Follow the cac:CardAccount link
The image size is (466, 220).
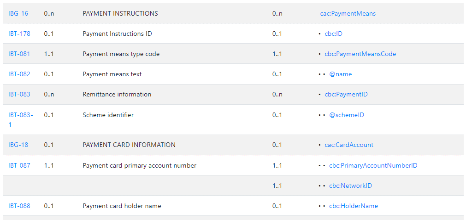click(x=349, y=145)
